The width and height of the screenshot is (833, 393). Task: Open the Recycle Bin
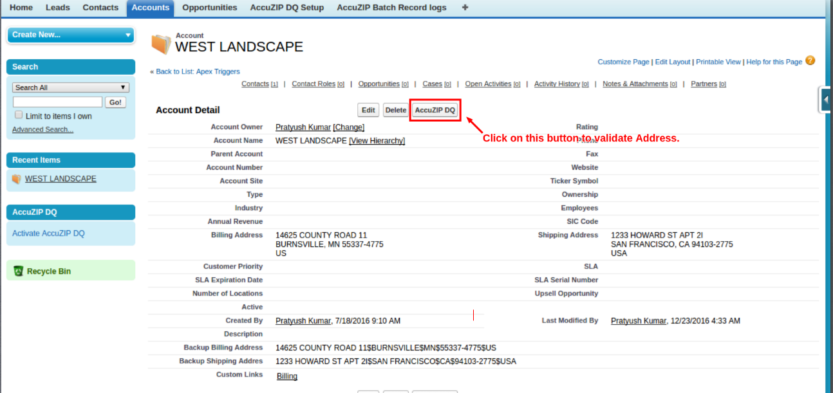click(50, 270)
